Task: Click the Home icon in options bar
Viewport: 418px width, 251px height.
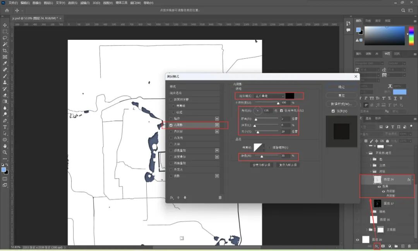Action: point(7,10)
